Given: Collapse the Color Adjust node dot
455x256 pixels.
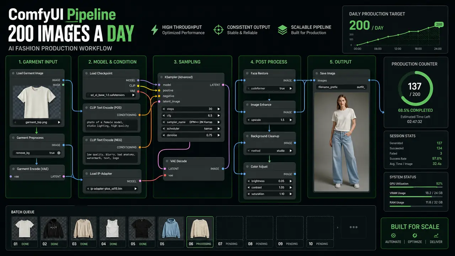Looking at the screenshot, I should (247, 167).
